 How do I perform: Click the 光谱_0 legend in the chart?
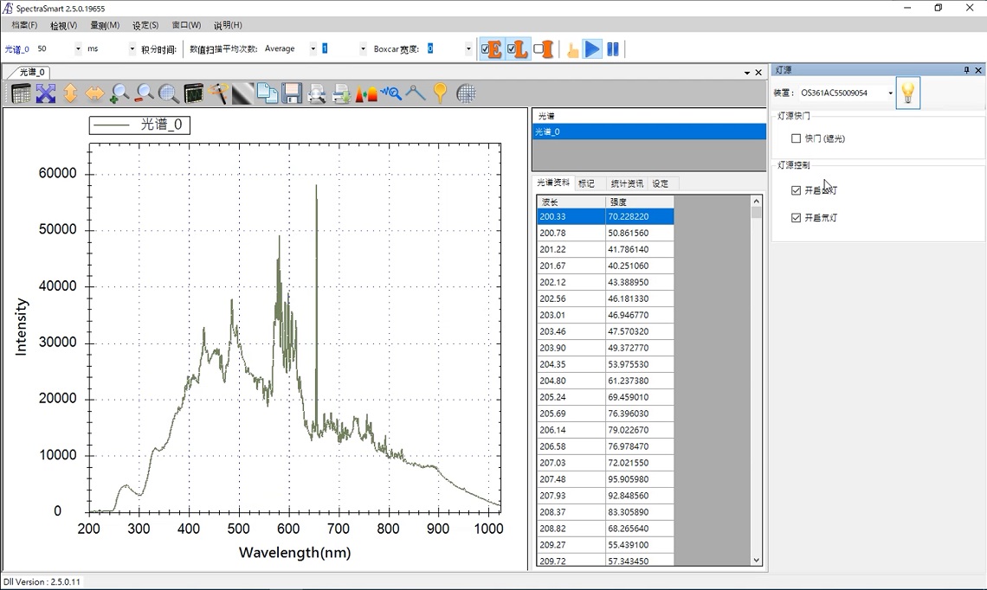coord(139,125)
